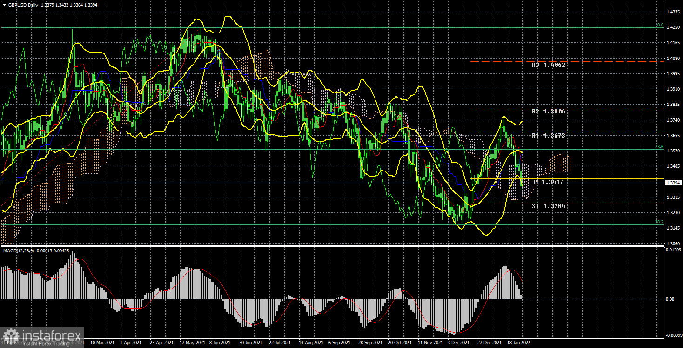
Task: Click the R2 1.3806 resistance label
Action: click(549, 112)
